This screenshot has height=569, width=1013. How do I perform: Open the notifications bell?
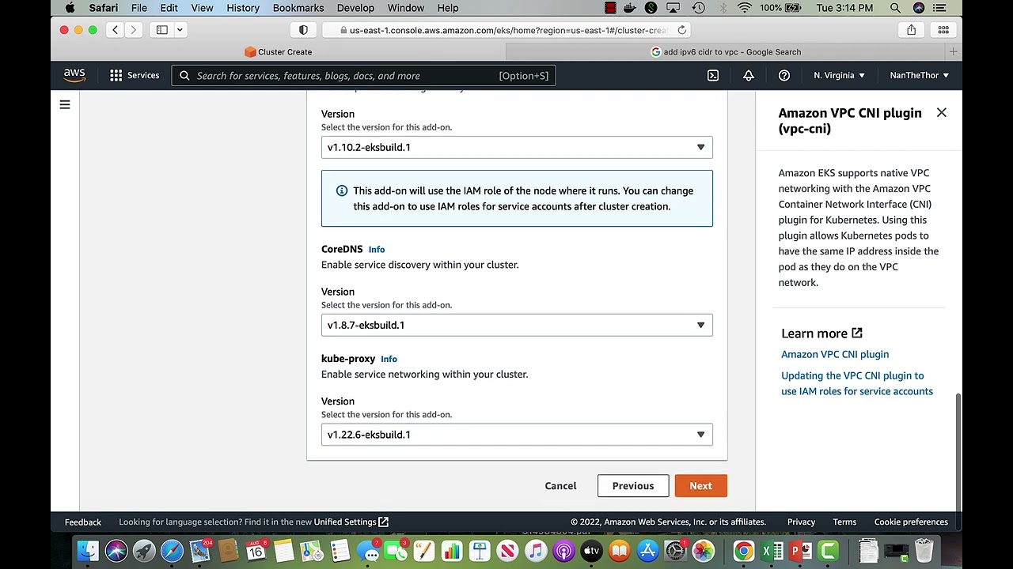coord(749,75)
